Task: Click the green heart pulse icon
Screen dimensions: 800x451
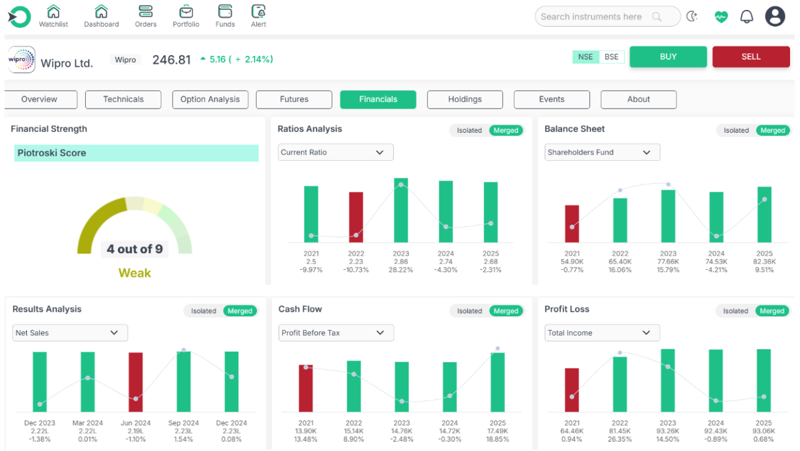Action: [720, 17]
